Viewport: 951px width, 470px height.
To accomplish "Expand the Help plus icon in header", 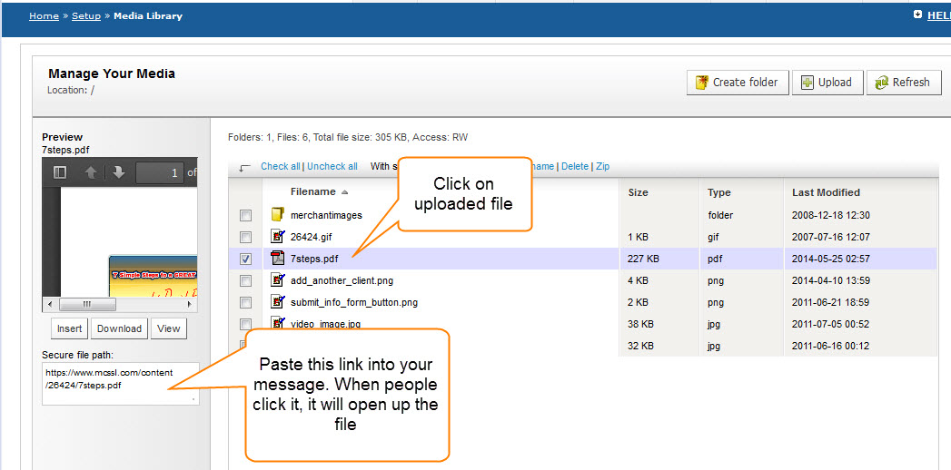I will (917, 15).
